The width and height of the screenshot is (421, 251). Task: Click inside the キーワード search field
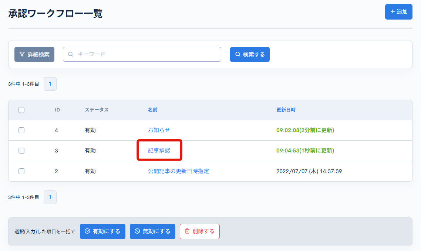pyautogui.click(x=142, y=54)
